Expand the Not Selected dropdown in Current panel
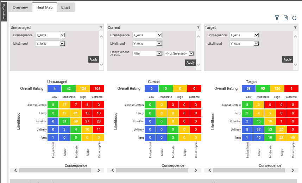This screenshot has height=183, width=302. point(179,53)
